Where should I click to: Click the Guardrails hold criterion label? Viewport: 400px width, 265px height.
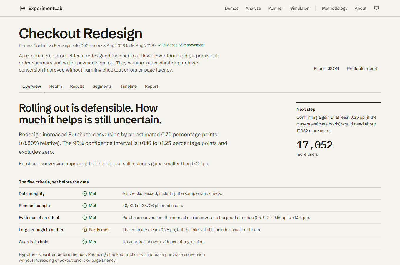34,242
